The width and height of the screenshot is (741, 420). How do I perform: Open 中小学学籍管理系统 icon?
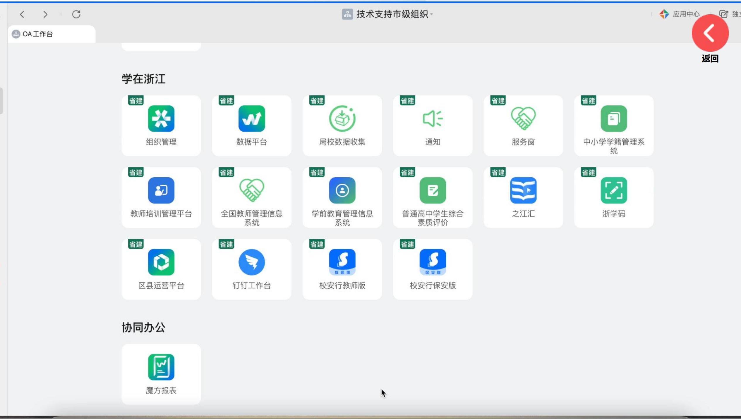coord(614,118)
